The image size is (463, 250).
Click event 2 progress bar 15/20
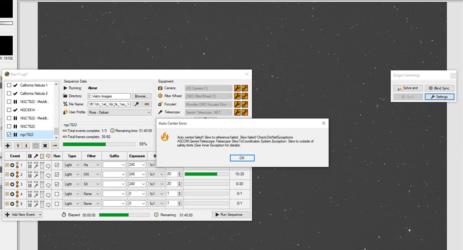[x=206, y=174]
